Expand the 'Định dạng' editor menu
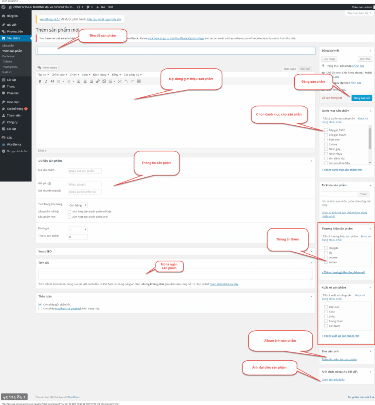This screenshot has width=375, height=405. (x=100, y=74)
